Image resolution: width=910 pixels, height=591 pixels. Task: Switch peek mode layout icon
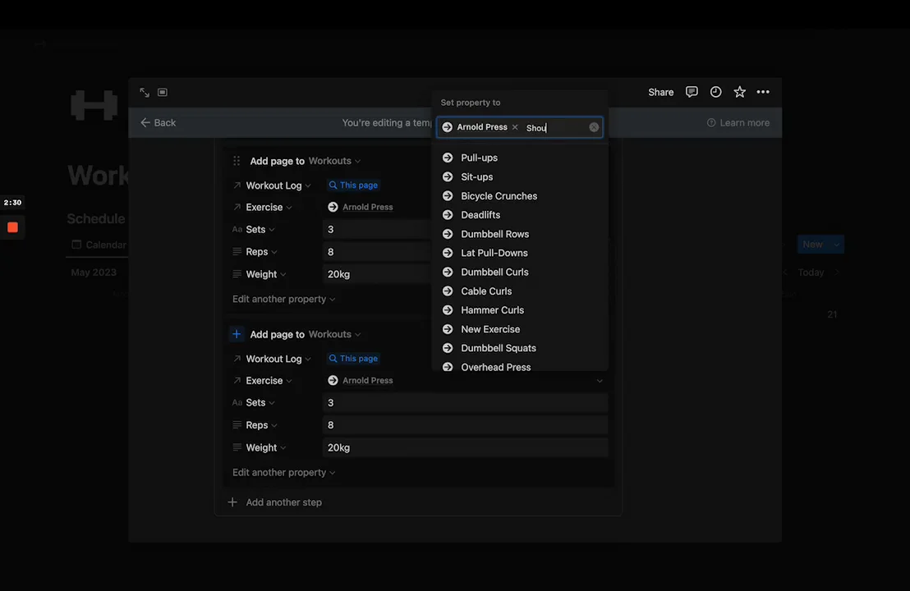(x=163, y=92)
